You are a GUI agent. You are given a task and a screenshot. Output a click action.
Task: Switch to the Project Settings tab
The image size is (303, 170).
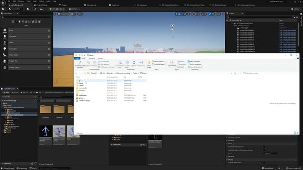[x=41, y=5]
